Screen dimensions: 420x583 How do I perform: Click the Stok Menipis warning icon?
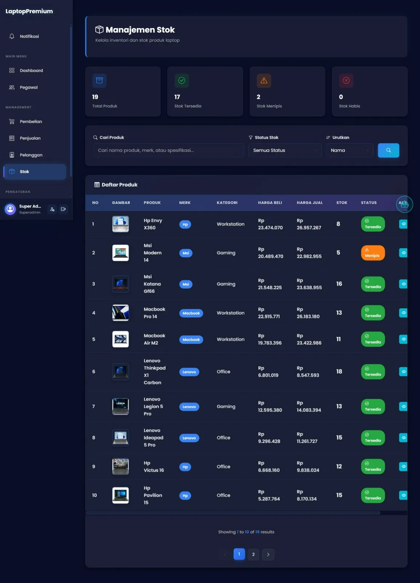point(264,81)
